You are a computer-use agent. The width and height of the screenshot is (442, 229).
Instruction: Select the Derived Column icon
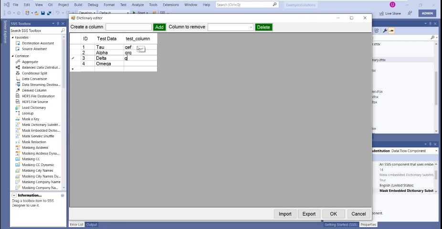pyautogui.click(x=18, y=90)
